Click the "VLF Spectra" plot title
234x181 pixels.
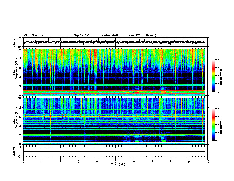[x=33, y=35]
